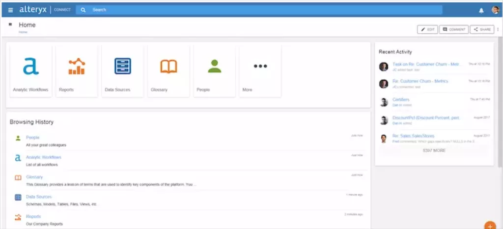Open the Cartifiers activity link
Screen dimensions: 503x229
pos(401,100)
